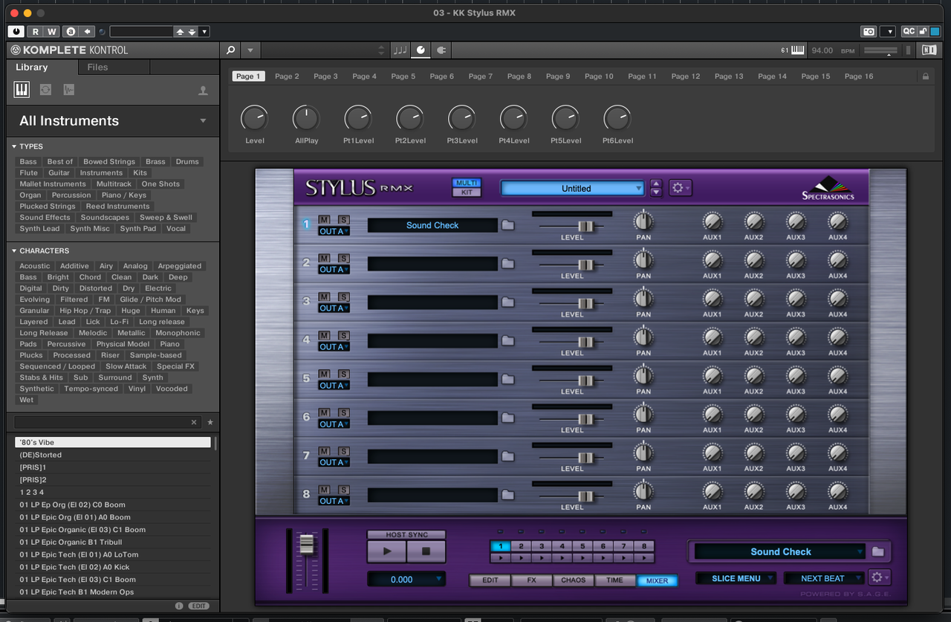The image size is (951, 622).
Task: Clear the browser search field with X
Action: [x=194, y=422]
